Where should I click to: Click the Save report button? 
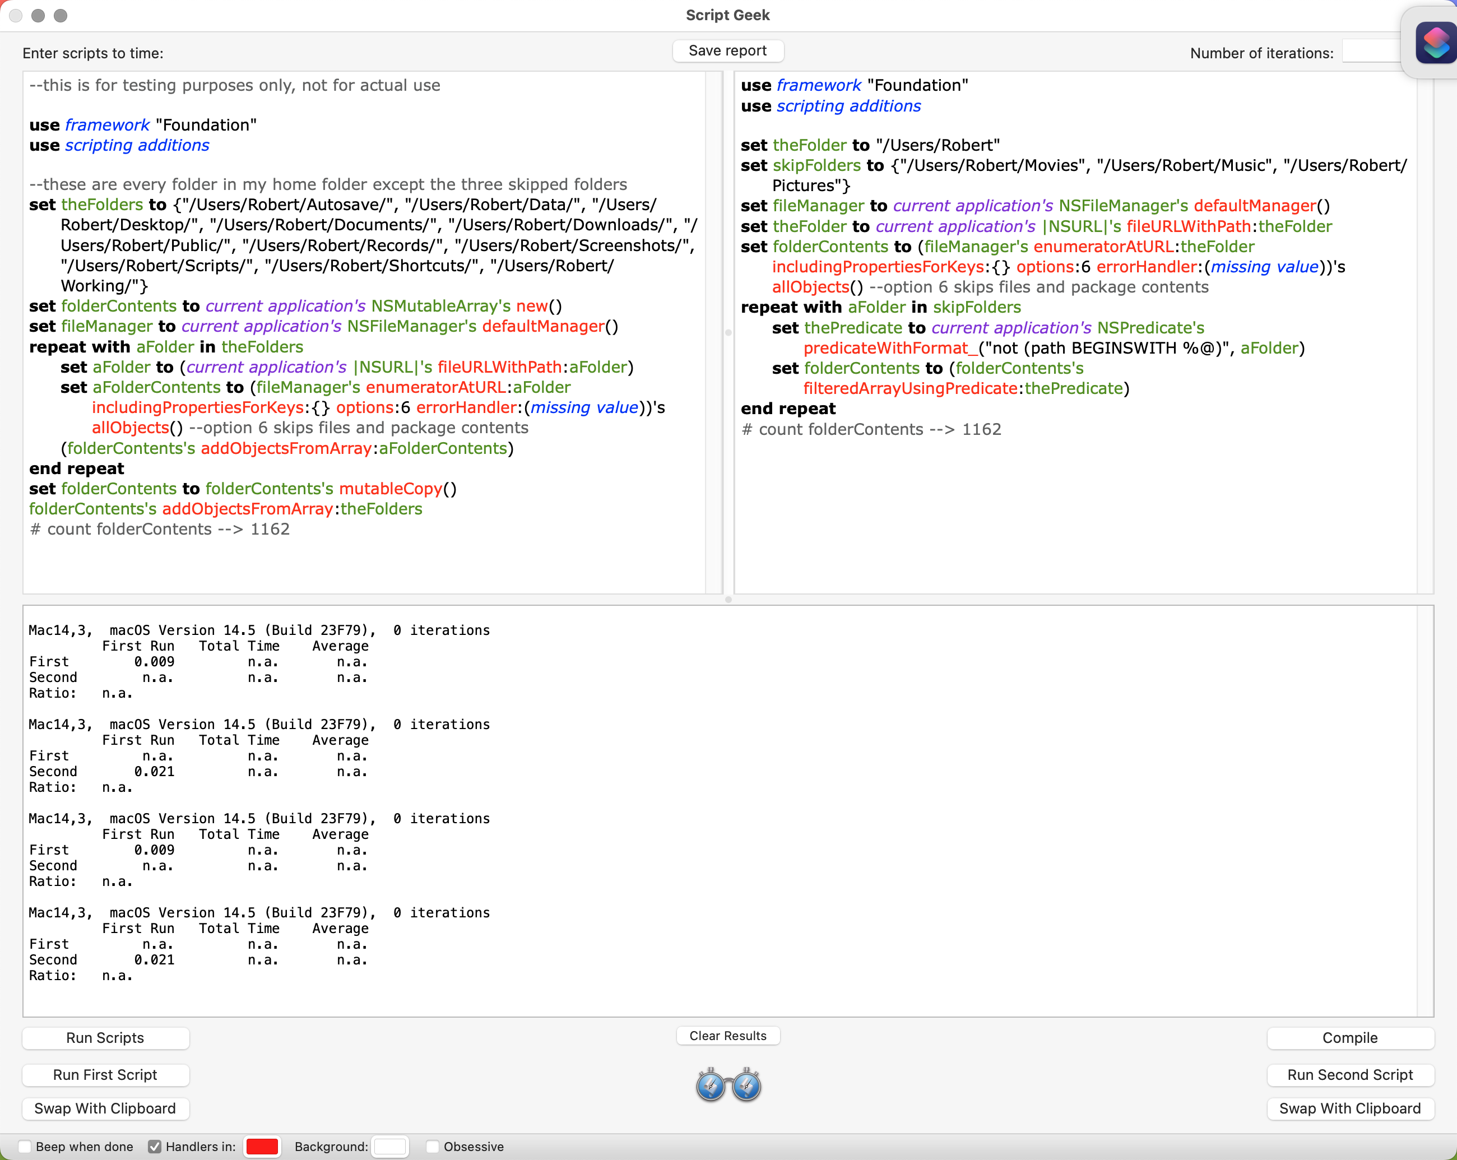pyautogui.click(x=728, y=50)
